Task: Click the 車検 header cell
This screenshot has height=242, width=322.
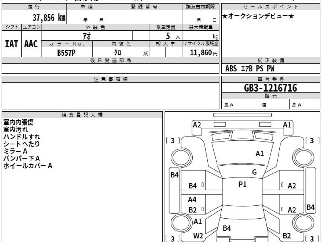Action: coord(86,7)
